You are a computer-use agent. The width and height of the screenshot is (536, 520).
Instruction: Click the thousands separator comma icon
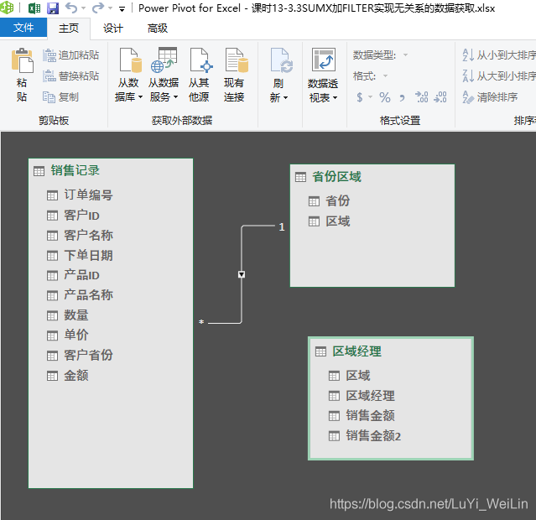402,98
